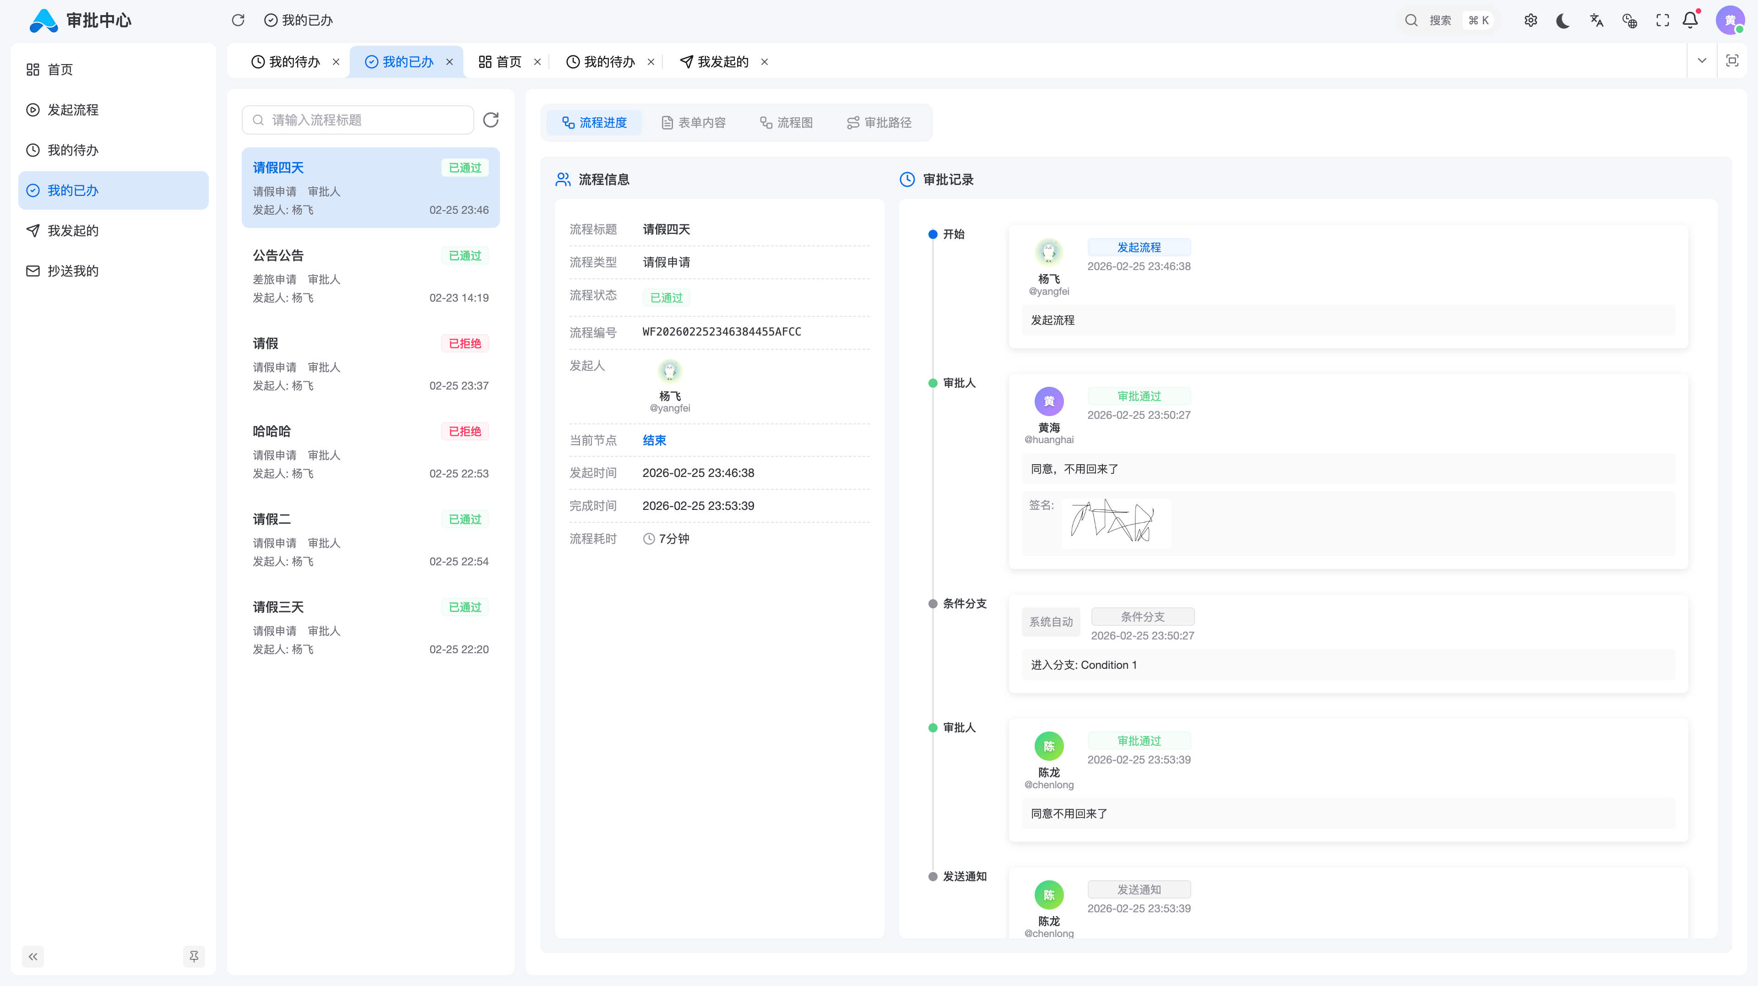Viewport: 1758px width, 986px height.
Task: Close the 我发起的 tab
Action: [765, 62]
